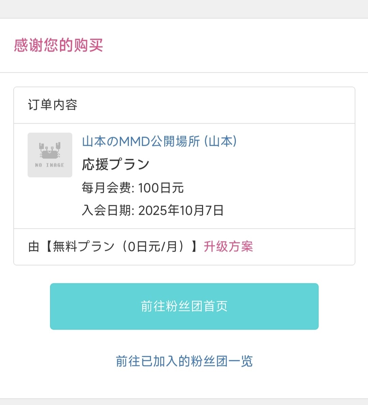Click the gray bar at page top
The height and width of the screenshot is (405, 368).
coord(184,9)
